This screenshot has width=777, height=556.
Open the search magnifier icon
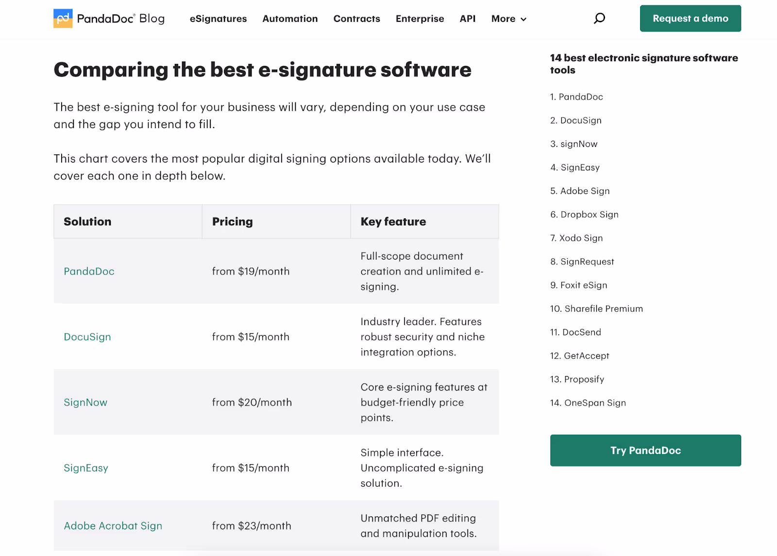pyautogui.click(x=600, y=18)
